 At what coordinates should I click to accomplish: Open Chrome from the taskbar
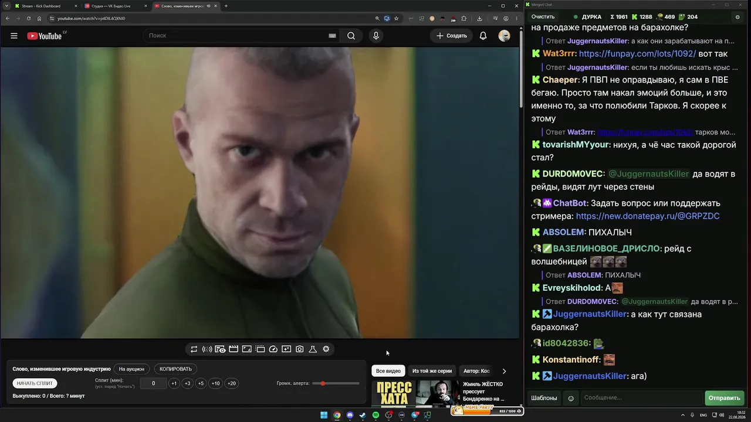coord(337,416)
